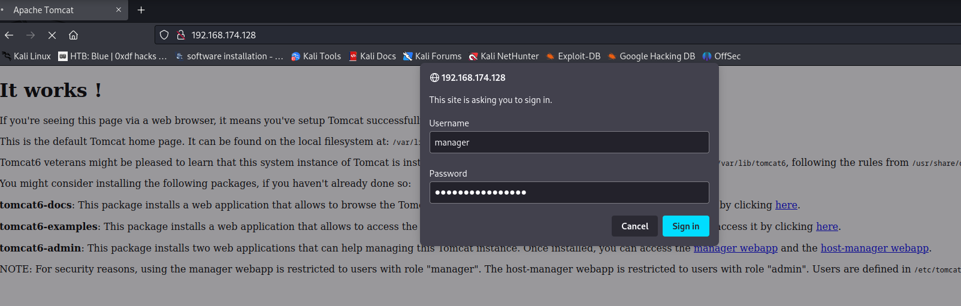Click the 'It works !' heading
The width and height of the screenshot is (961, 306).
51,90
